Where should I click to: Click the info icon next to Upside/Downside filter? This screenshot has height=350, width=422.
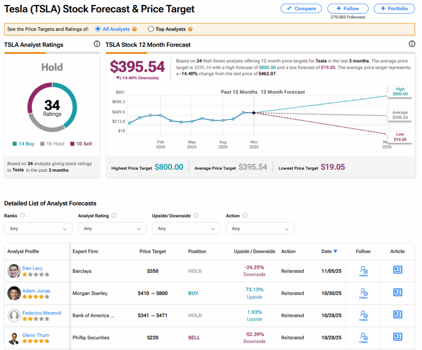click(196, 215)
